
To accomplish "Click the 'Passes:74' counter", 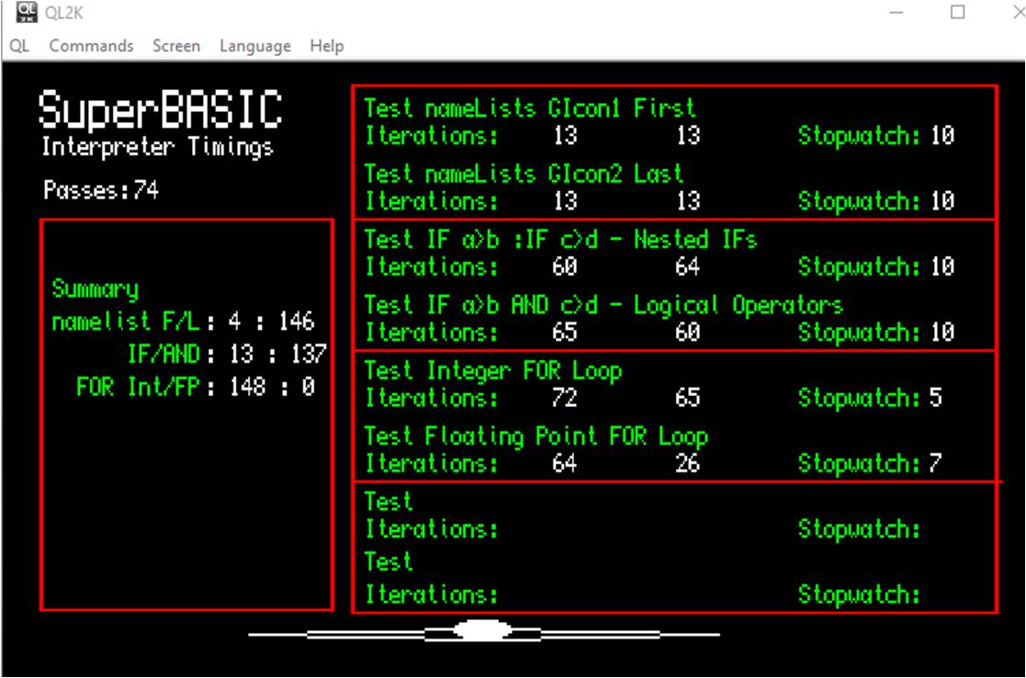I will (101, 190).
